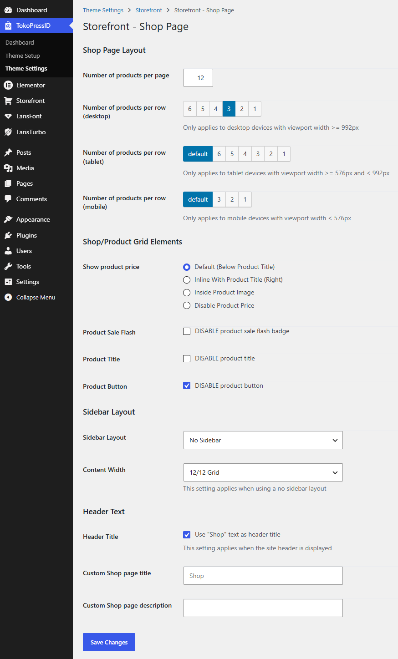Viewport: 398px width, 659px height.
Task: Click the Appearance brush icon
Action: pyautogui.click(x=8, y=219)
